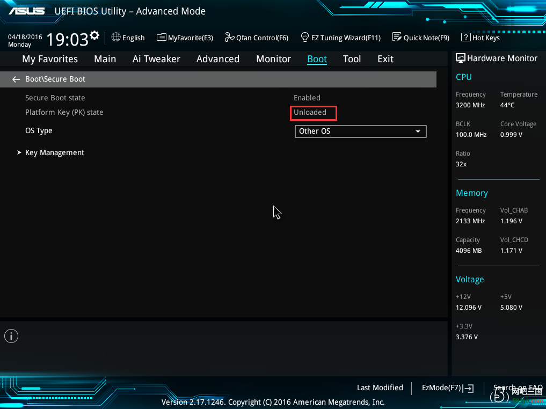Click the Version 2.17.1246 copyright text
Viewport: 546px width, 409px height.
click(273, 403)
